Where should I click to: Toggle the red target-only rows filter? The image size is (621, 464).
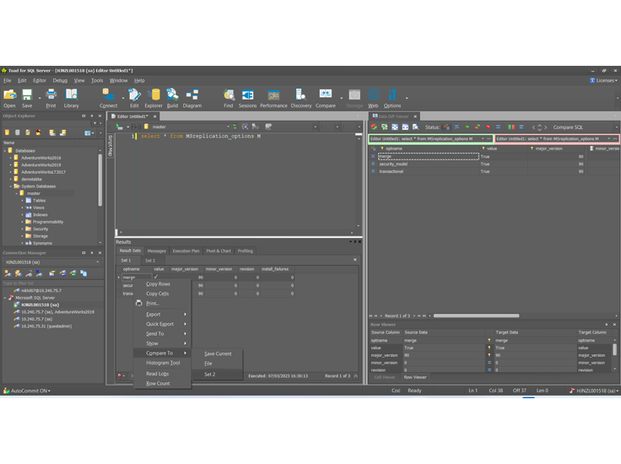[488, 127]
